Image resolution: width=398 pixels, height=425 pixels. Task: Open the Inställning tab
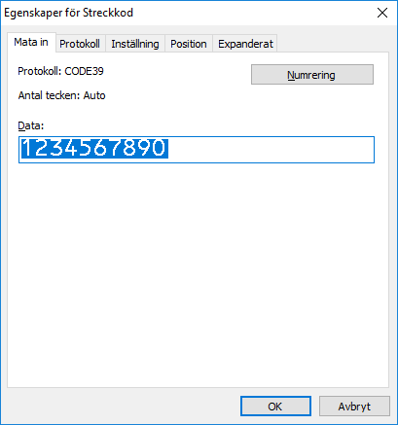[x=135, y=44]
